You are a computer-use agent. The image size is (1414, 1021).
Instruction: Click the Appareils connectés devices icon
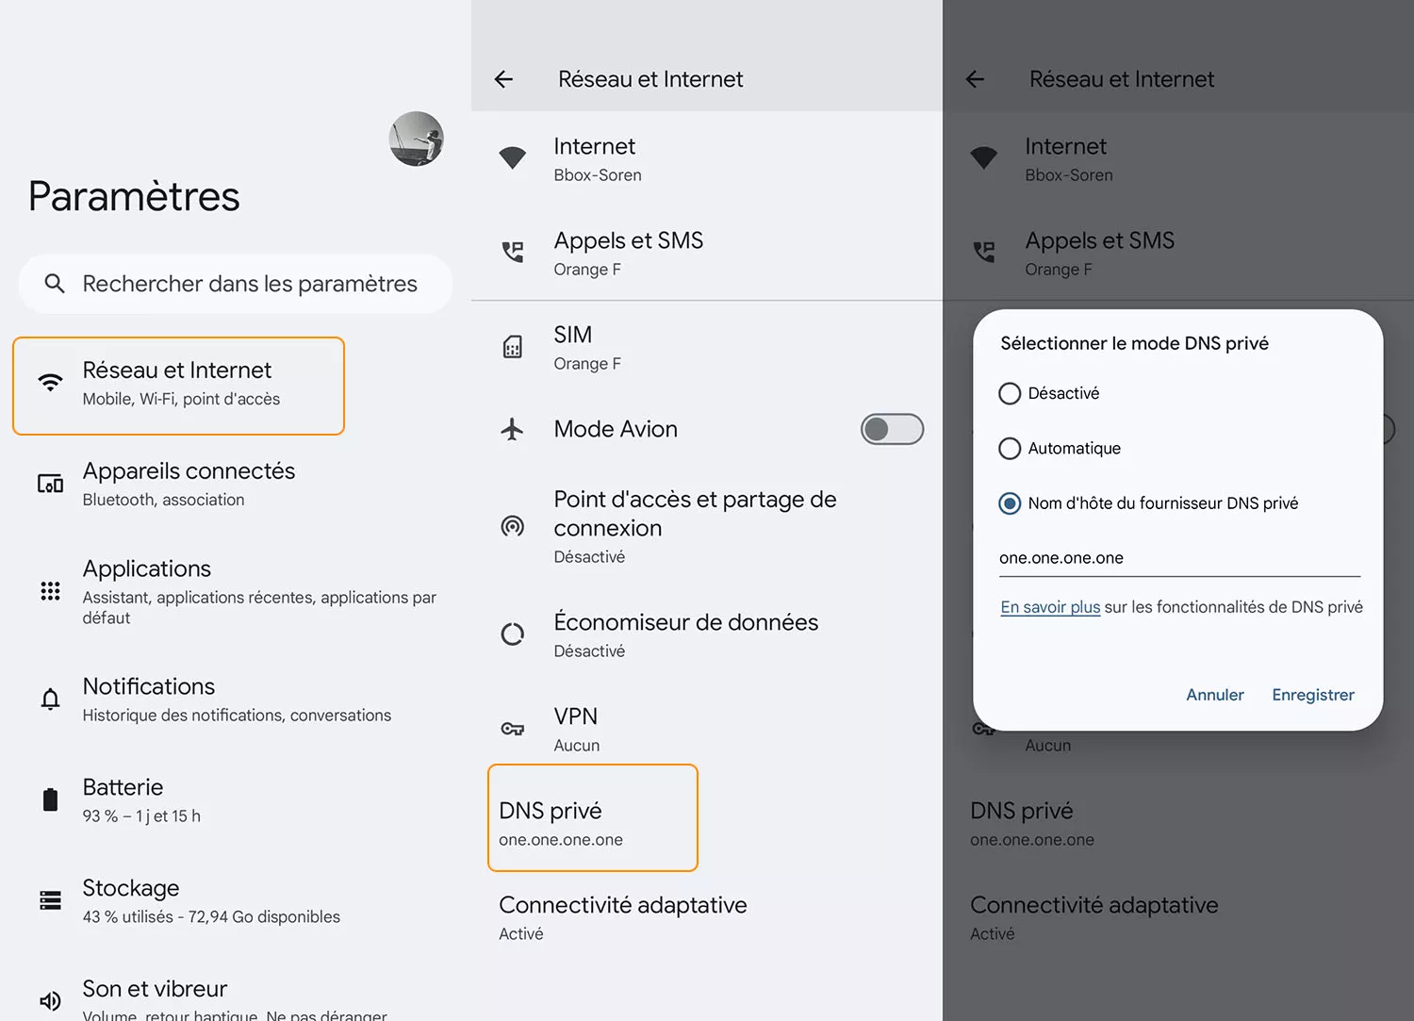point(51,484)
